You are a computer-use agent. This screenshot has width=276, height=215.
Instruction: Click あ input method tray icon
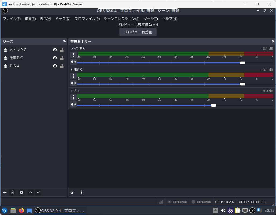tap(231, 210)
